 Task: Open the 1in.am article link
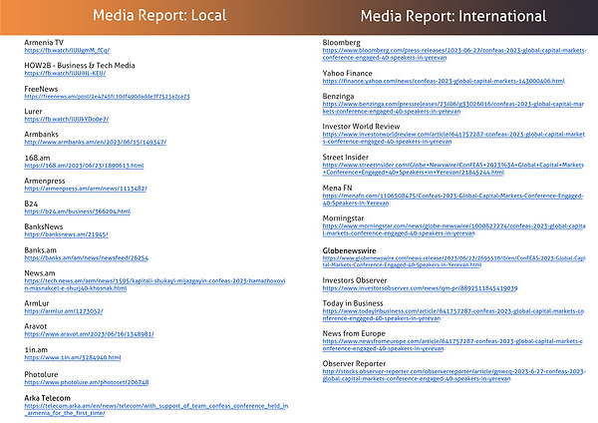tap(73, 357)
